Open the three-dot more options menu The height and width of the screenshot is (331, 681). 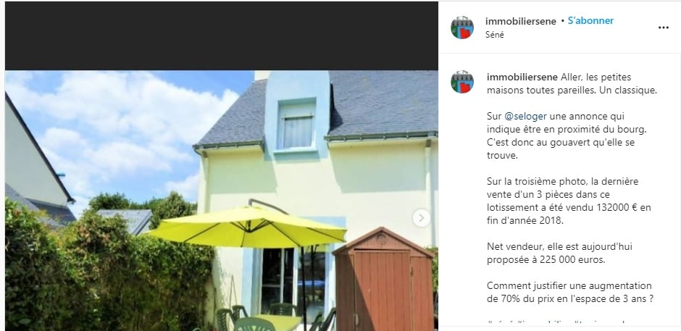point(663,28)
